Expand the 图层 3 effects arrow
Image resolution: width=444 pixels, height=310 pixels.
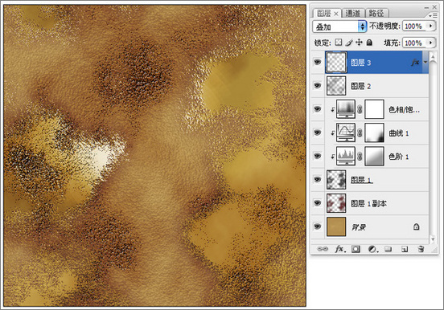tap(425, 62)
